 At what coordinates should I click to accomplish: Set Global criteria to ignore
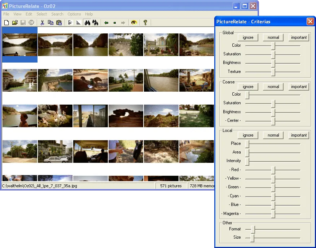(248, 37)
